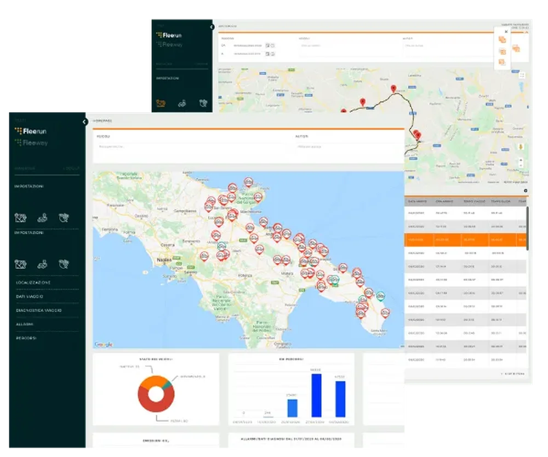Viewport: 548px width, 457px height.
Task: Click orange icon right of the popup
Action: click(x=516, y=48)
